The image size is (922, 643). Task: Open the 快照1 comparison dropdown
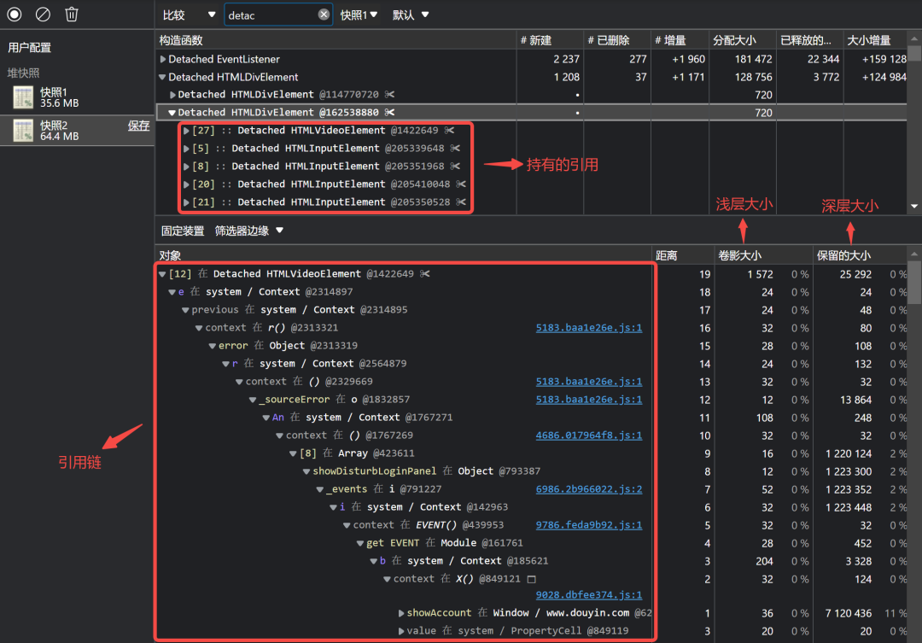pos(359,15)
